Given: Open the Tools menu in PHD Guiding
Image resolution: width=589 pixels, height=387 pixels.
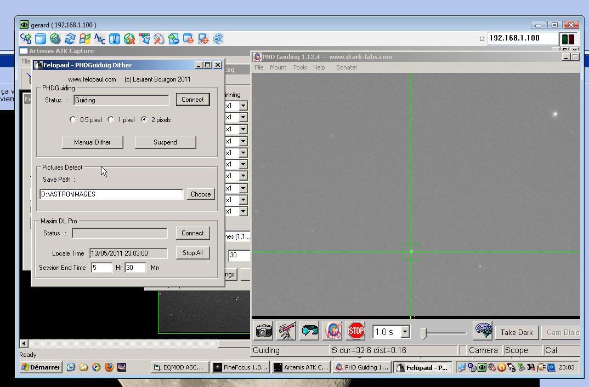Looking at the screenshot, I should tap(300, 67).
